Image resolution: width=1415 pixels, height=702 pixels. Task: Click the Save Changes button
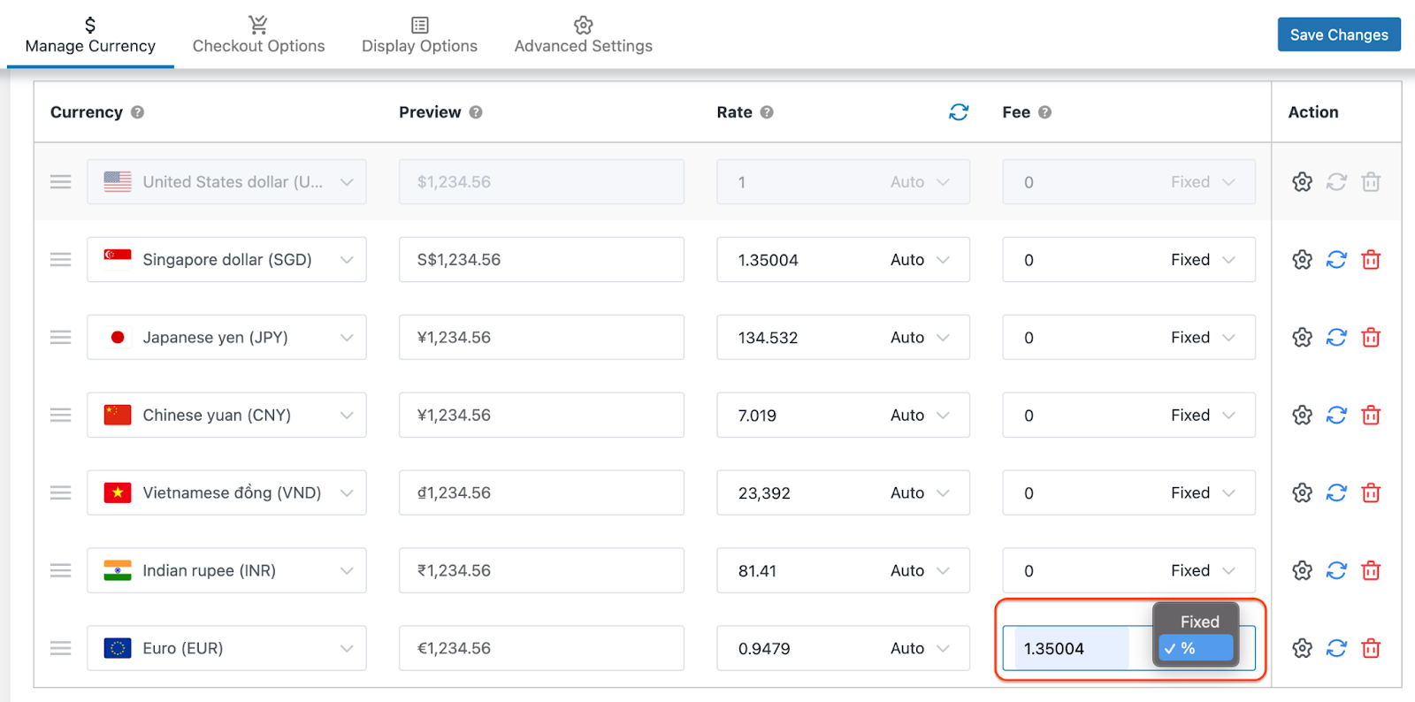tap(1338, 34)
